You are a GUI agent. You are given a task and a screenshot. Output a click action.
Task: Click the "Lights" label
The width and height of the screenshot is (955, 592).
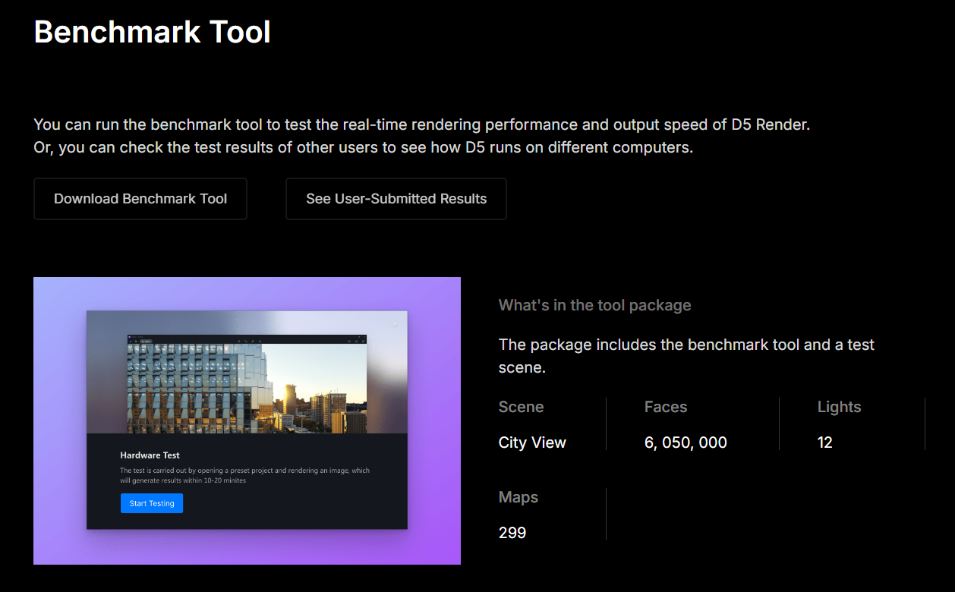(x=840, y=407)
